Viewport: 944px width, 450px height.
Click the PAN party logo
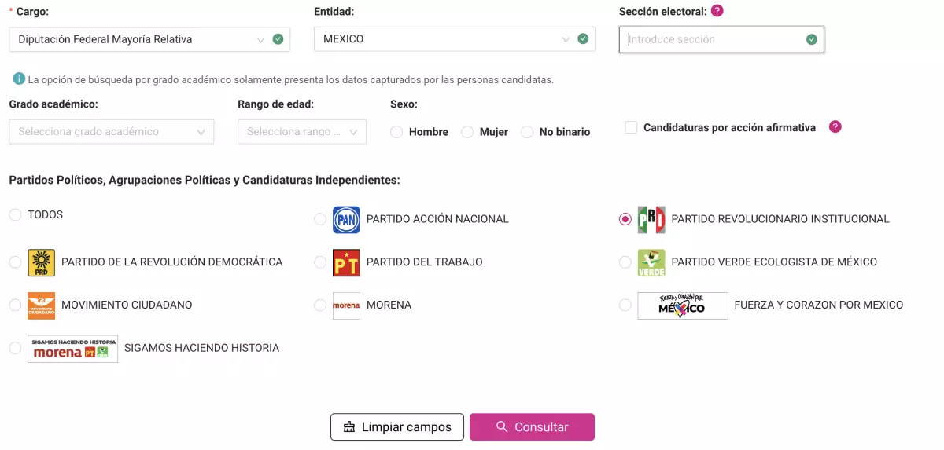click(346, 220)
